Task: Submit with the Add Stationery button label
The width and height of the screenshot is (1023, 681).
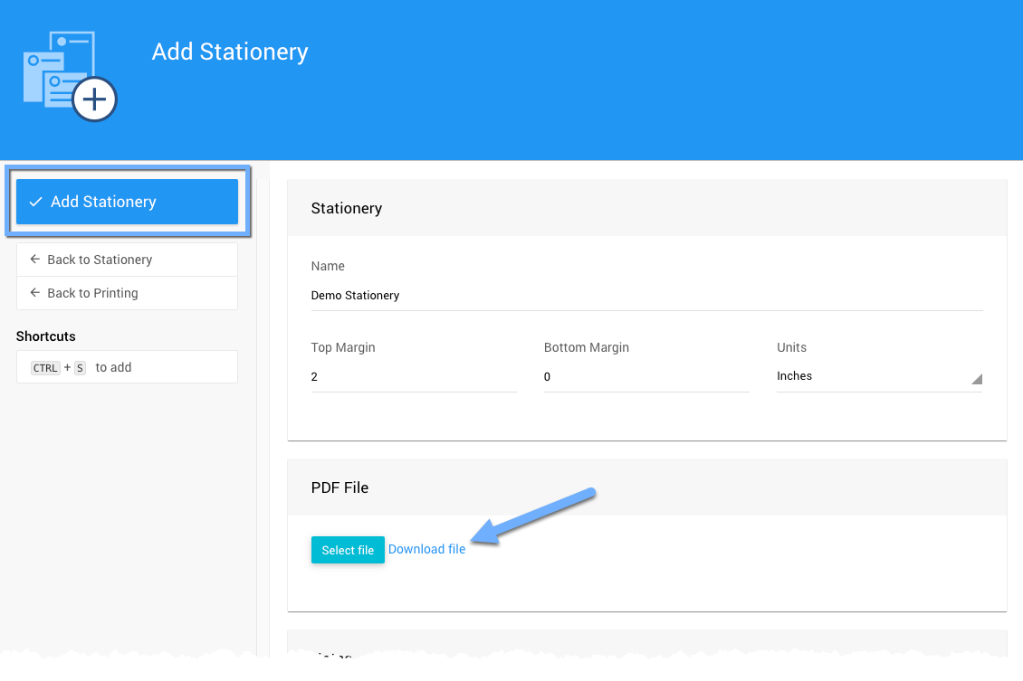Action: coord(103,202)
